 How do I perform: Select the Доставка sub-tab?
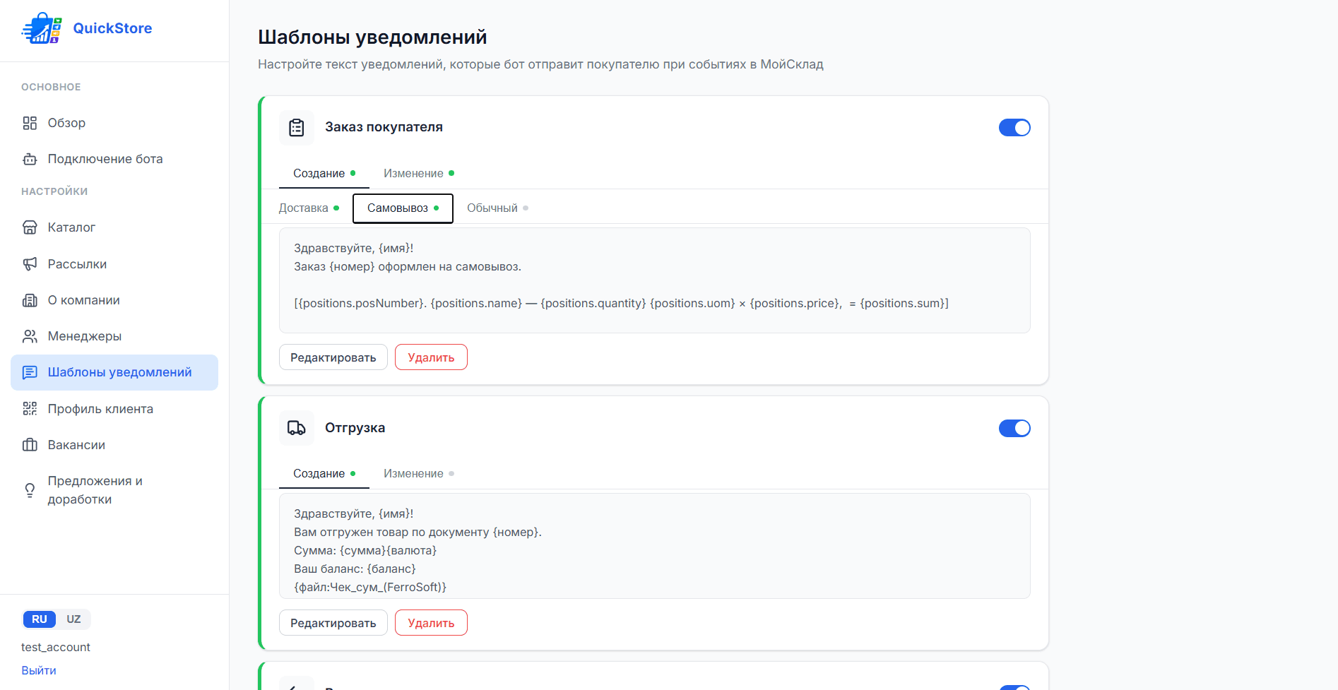pos(309,208)
